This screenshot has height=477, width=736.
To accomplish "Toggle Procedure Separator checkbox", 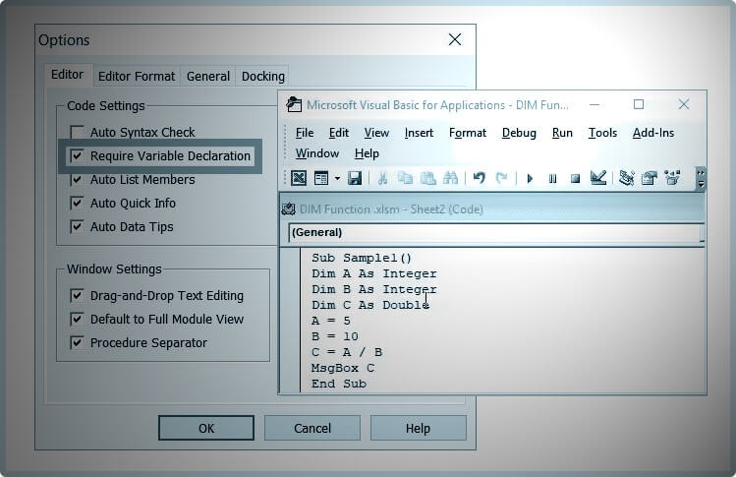I will coord(77,342).
